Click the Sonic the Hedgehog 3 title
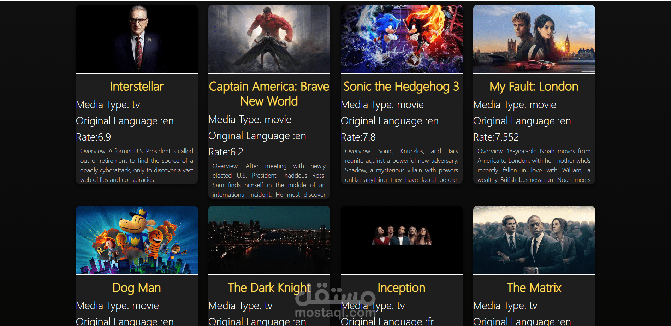The image size is (671, 326). [x=402, y=87]
